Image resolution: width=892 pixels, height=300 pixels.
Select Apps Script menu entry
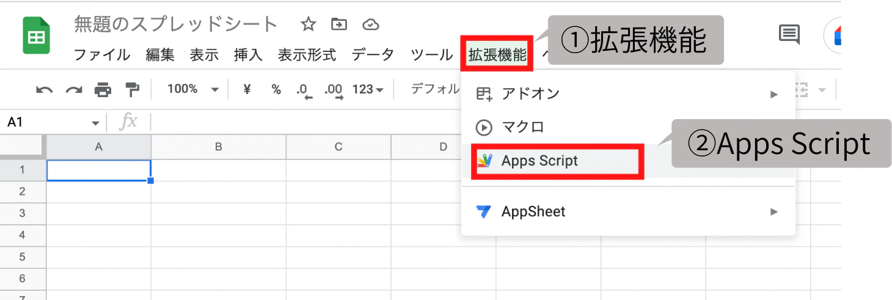628,161
